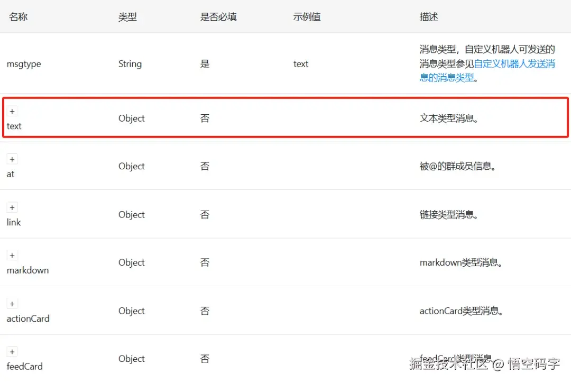Click 否 in the actionCard row
The image size is (571, 382).
pyautogui.click(x=205, y=311)
